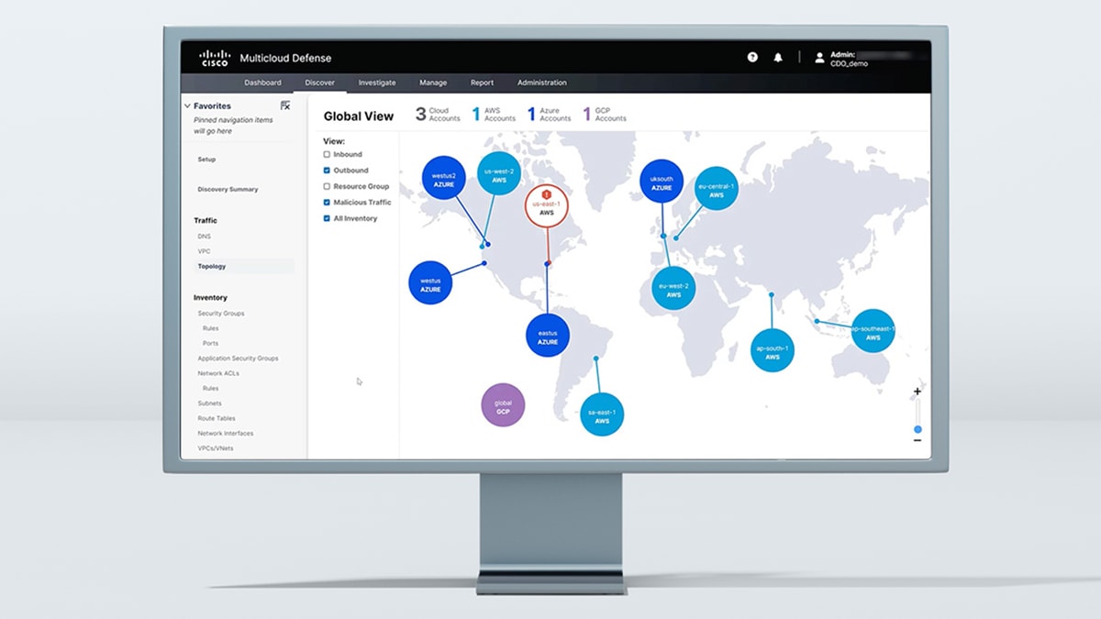This screenshot has height=619, width=1101.
Task: Open VPCs/VNets in Inventory
Action: tap(216, 448)
